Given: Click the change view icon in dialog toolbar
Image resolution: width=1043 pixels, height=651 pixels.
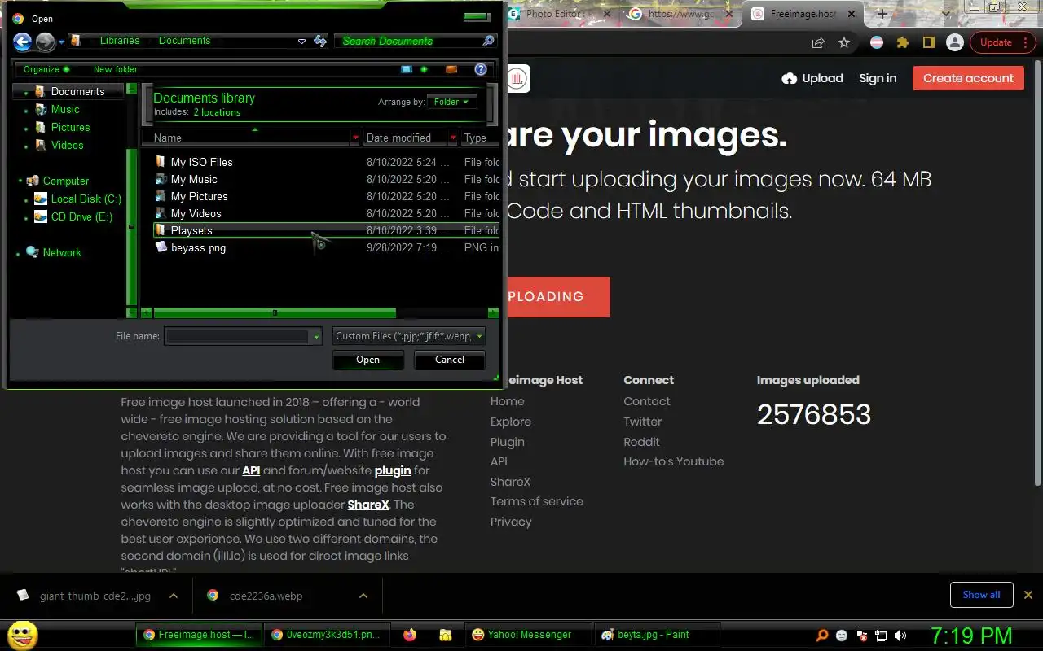Looking at the screenshot, I should pos(407,69).
